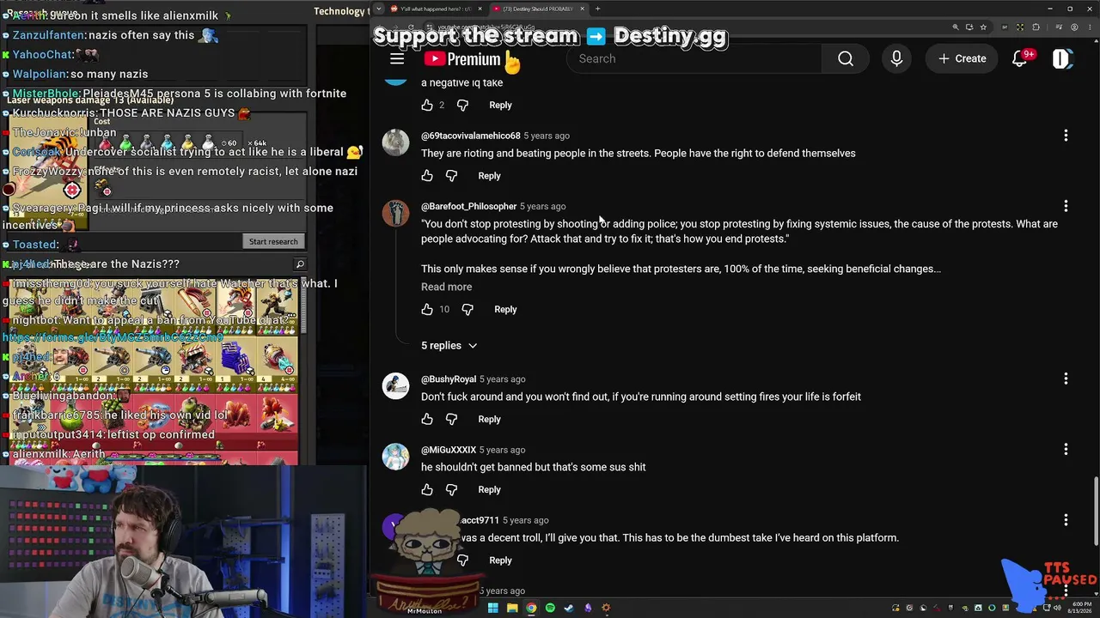1100x618 pixels.
Task: Dislike the @Barefoot_Philosopher comment
Action: pyautogui.click(x=467, y=309)
